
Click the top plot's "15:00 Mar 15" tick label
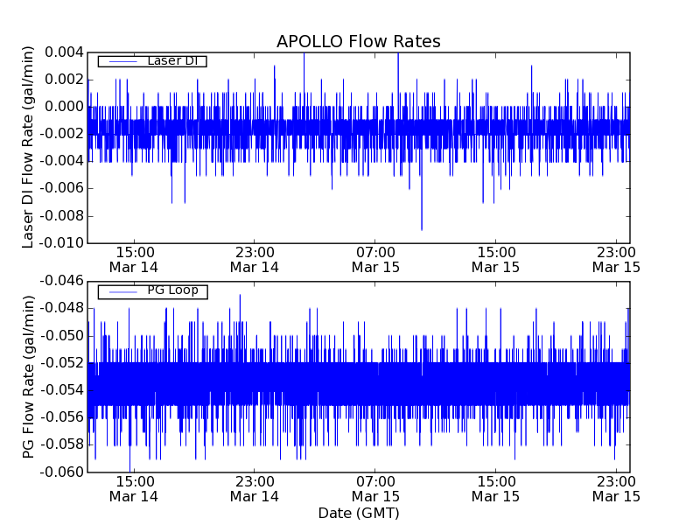(x=496, y=259)
